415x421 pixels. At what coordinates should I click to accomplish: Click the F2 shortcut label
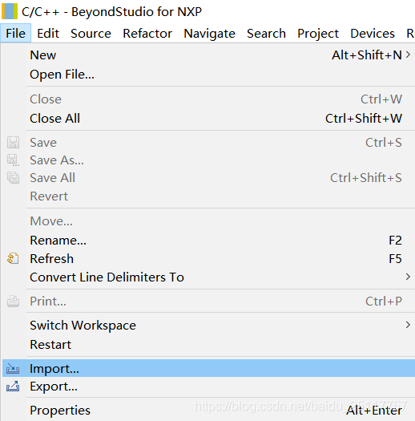click(x=396, y=241)
